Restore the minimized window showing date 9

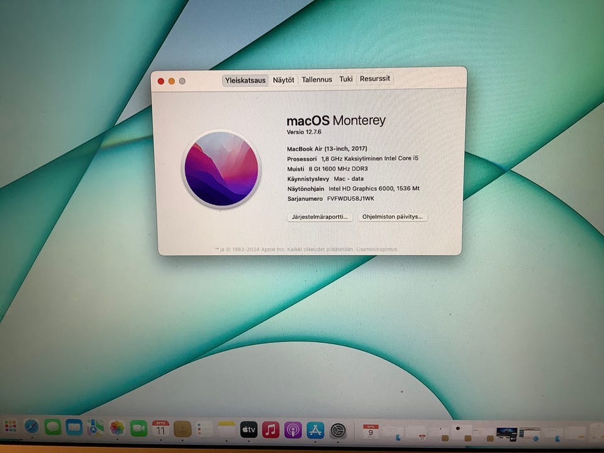pyautogui.click(x=371, y=432)
